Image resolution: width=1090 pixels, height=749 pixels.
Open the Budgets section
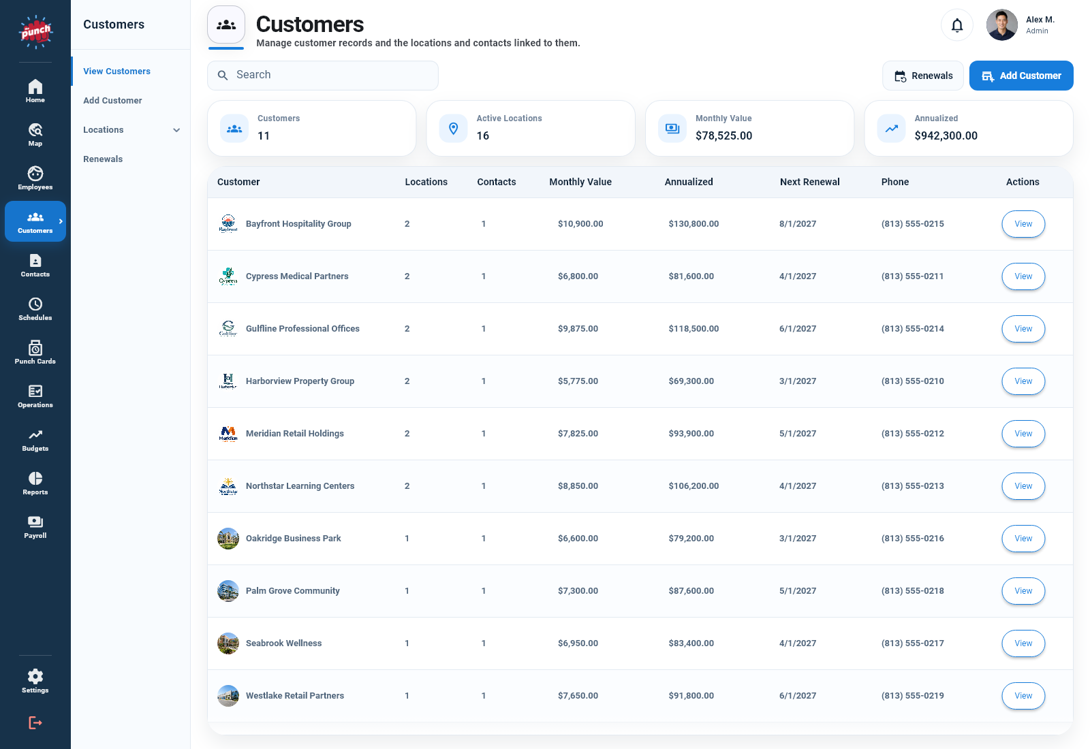coord(35,439)
